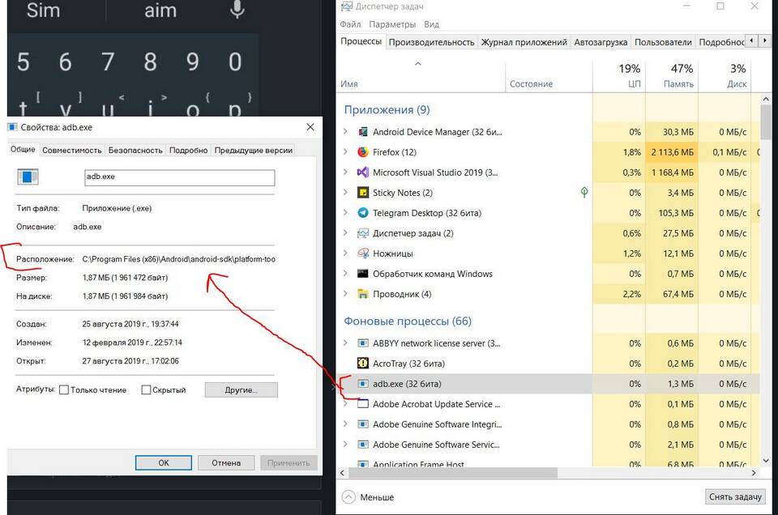Sort processes by the Имя column header
This screenshot has height=515, width=778.
(421, 76)
